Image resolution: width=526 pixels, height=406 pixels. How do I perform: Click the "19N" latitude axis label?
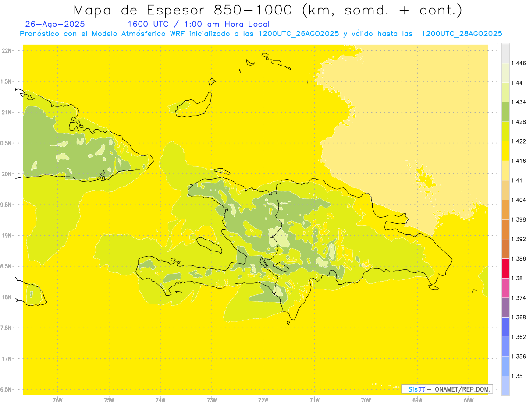[x=7, y=236]
